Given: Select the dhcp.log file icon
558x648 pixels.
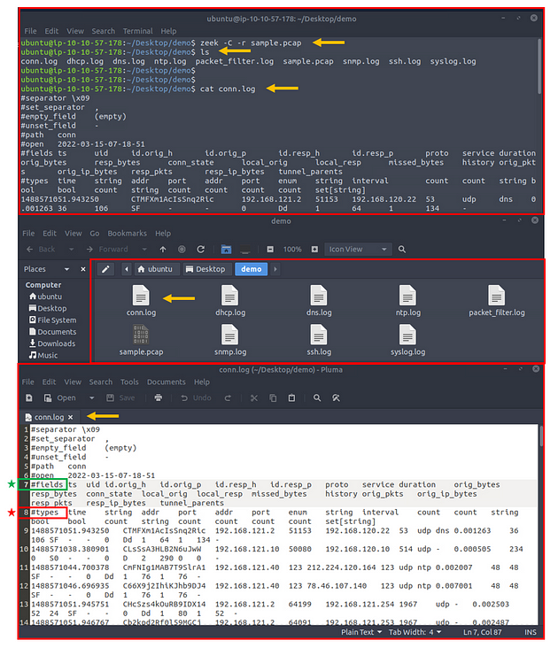Looking at the screenshot, I should 230,300.
